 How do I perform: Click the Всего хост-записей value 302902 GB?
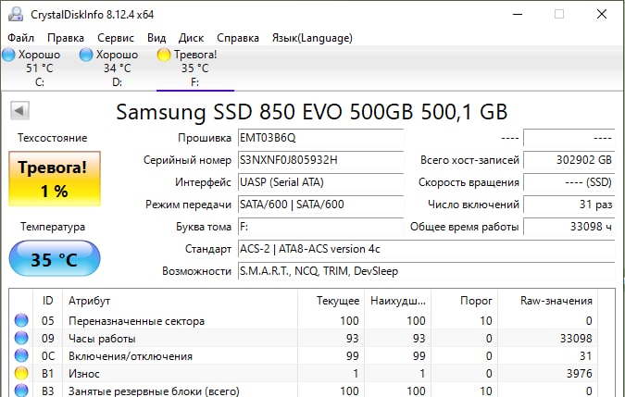point(569,160)
